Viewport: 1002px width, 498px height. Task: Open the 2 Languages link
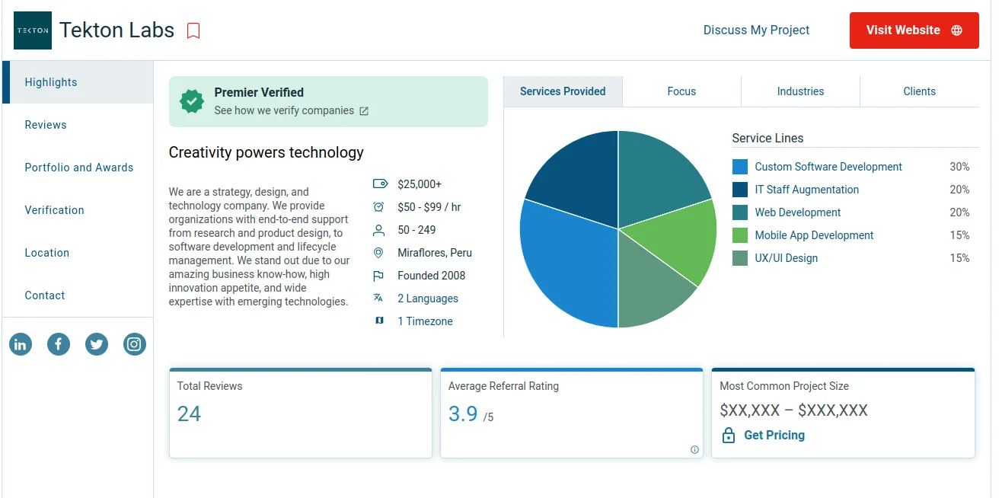tap(428, 298)
